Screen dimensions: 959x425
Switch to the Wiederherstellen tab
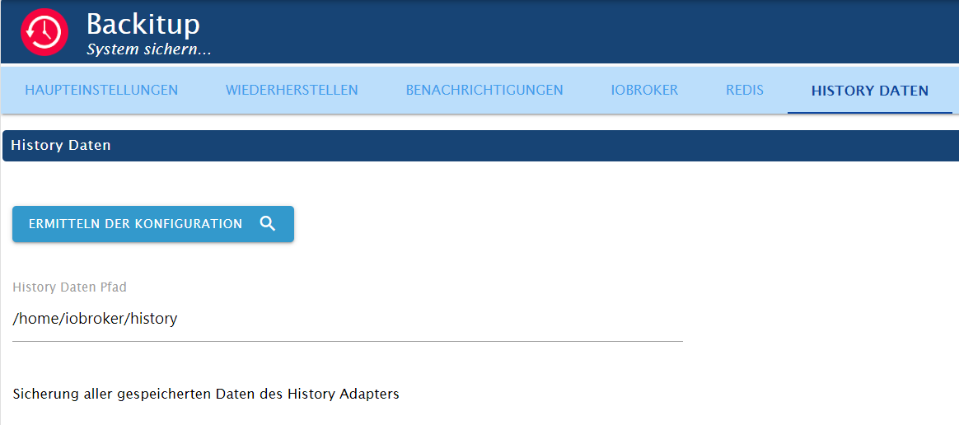click(292, 91)
